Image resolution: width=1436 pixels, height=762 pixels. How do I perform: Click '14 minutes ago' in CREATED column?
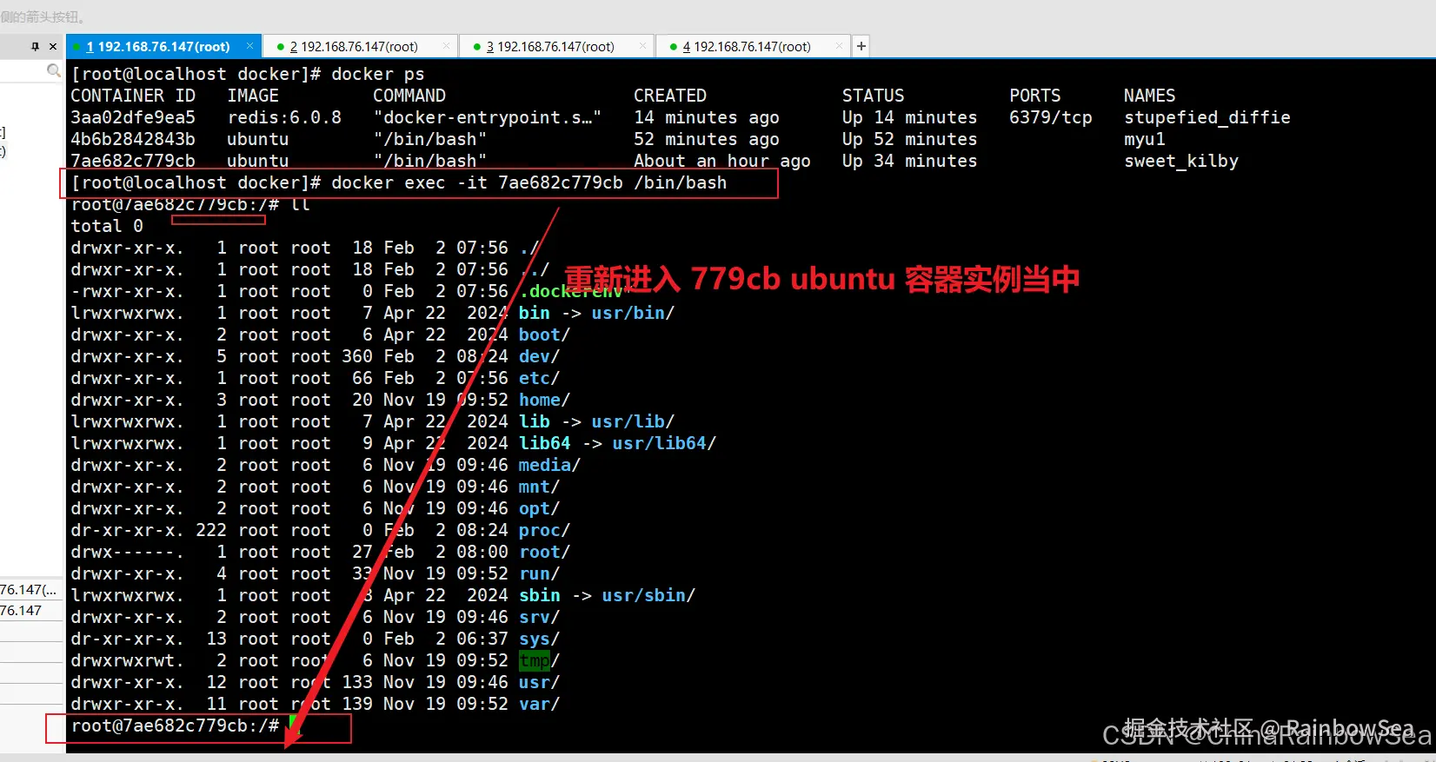pyautogui.click(x=707, y=117)
